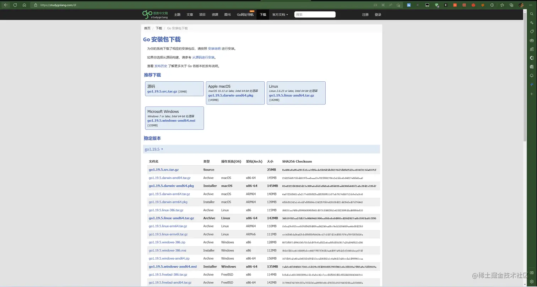This screenshot has width=537, height=287.
Task: Go to 下载 in breadcrumb
Action: [159, 28]
